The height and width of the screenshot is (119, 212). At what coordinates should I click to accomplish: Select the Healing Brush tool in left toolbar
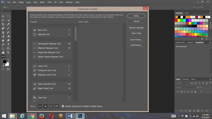pyautogui.click(x=3, y=28)
